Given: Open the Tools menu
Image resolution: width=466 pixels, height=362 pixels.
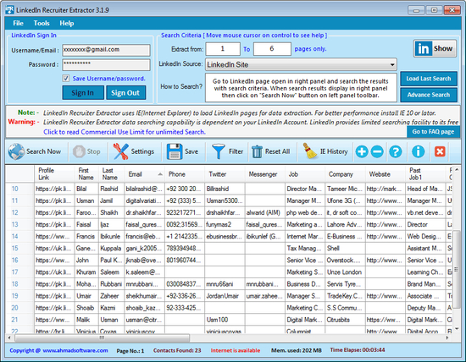Looking at the screenshot, I should (x=42, y=23).
